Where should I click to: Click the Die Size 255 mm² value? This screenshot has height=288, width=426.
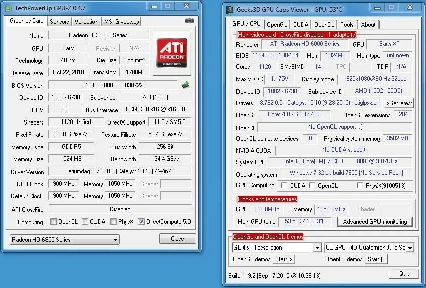tap(134, 60)
